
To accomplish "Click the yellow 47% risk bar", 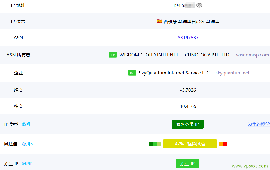I will tap(190, 144).
